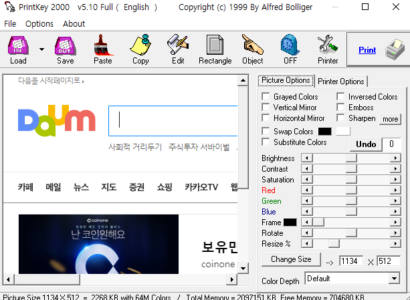Click the 메일 link in preview
The image size is (410, 300).
[54, 187]
